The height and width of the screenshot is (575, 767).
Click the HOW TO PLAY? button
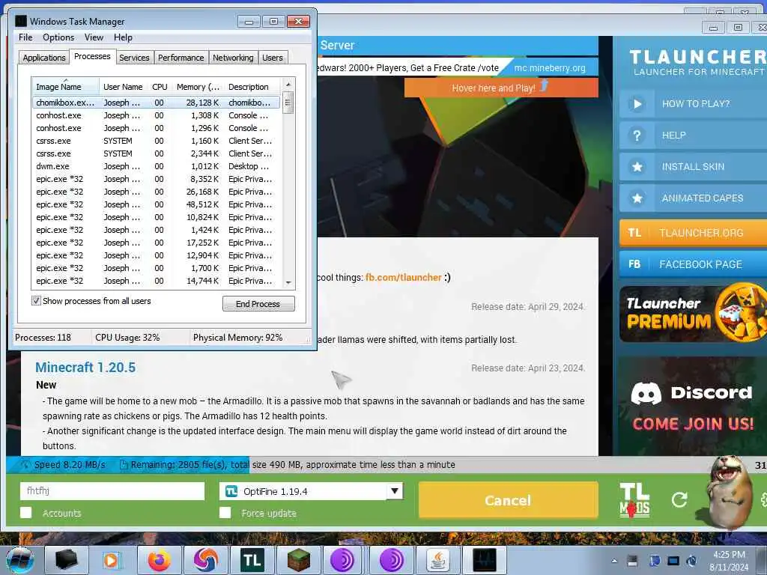tap(693, 103)
